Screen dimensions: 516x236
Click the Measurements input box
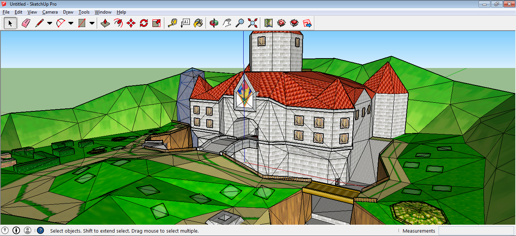pyautogui.click(x=476, y=231)
